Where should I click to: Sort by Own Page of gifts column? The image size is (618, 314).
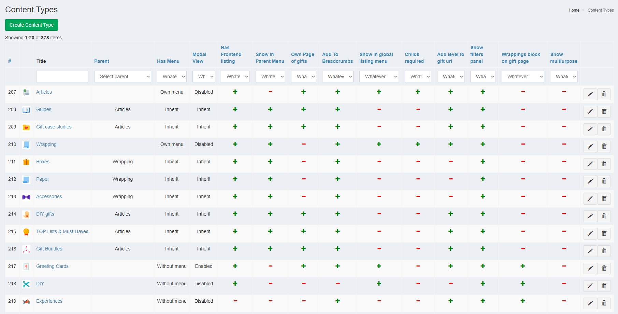tap(302, 58)
